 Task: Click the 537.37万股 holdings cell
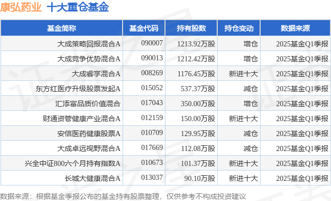(x=198, y=89)
